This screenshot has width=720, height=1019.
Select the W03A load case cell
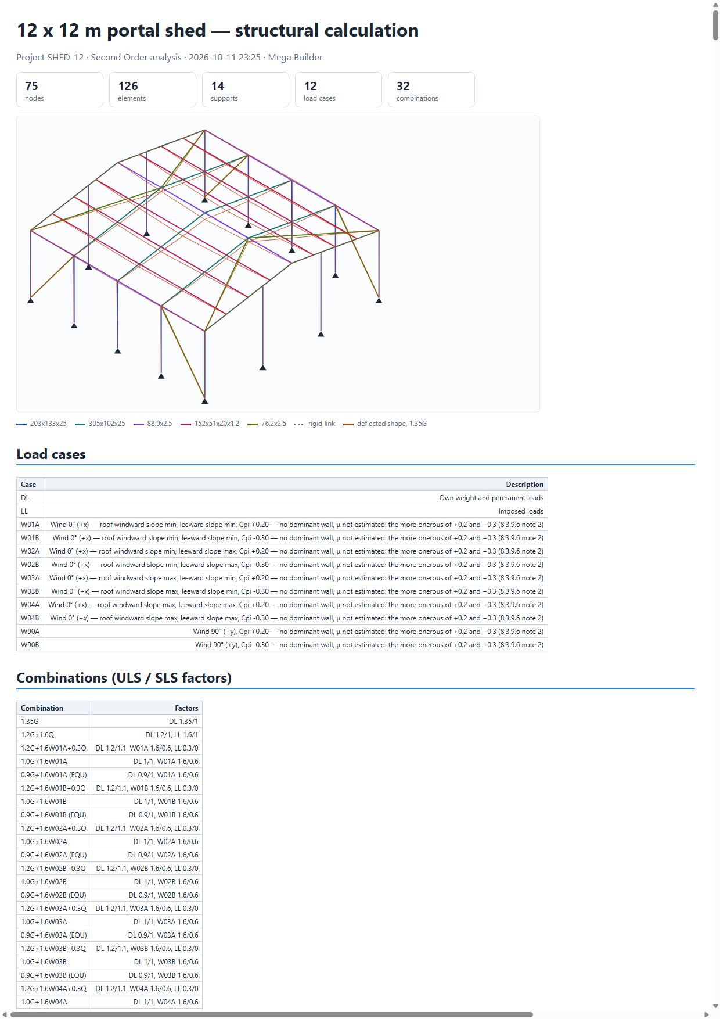[x=30, y=578]
